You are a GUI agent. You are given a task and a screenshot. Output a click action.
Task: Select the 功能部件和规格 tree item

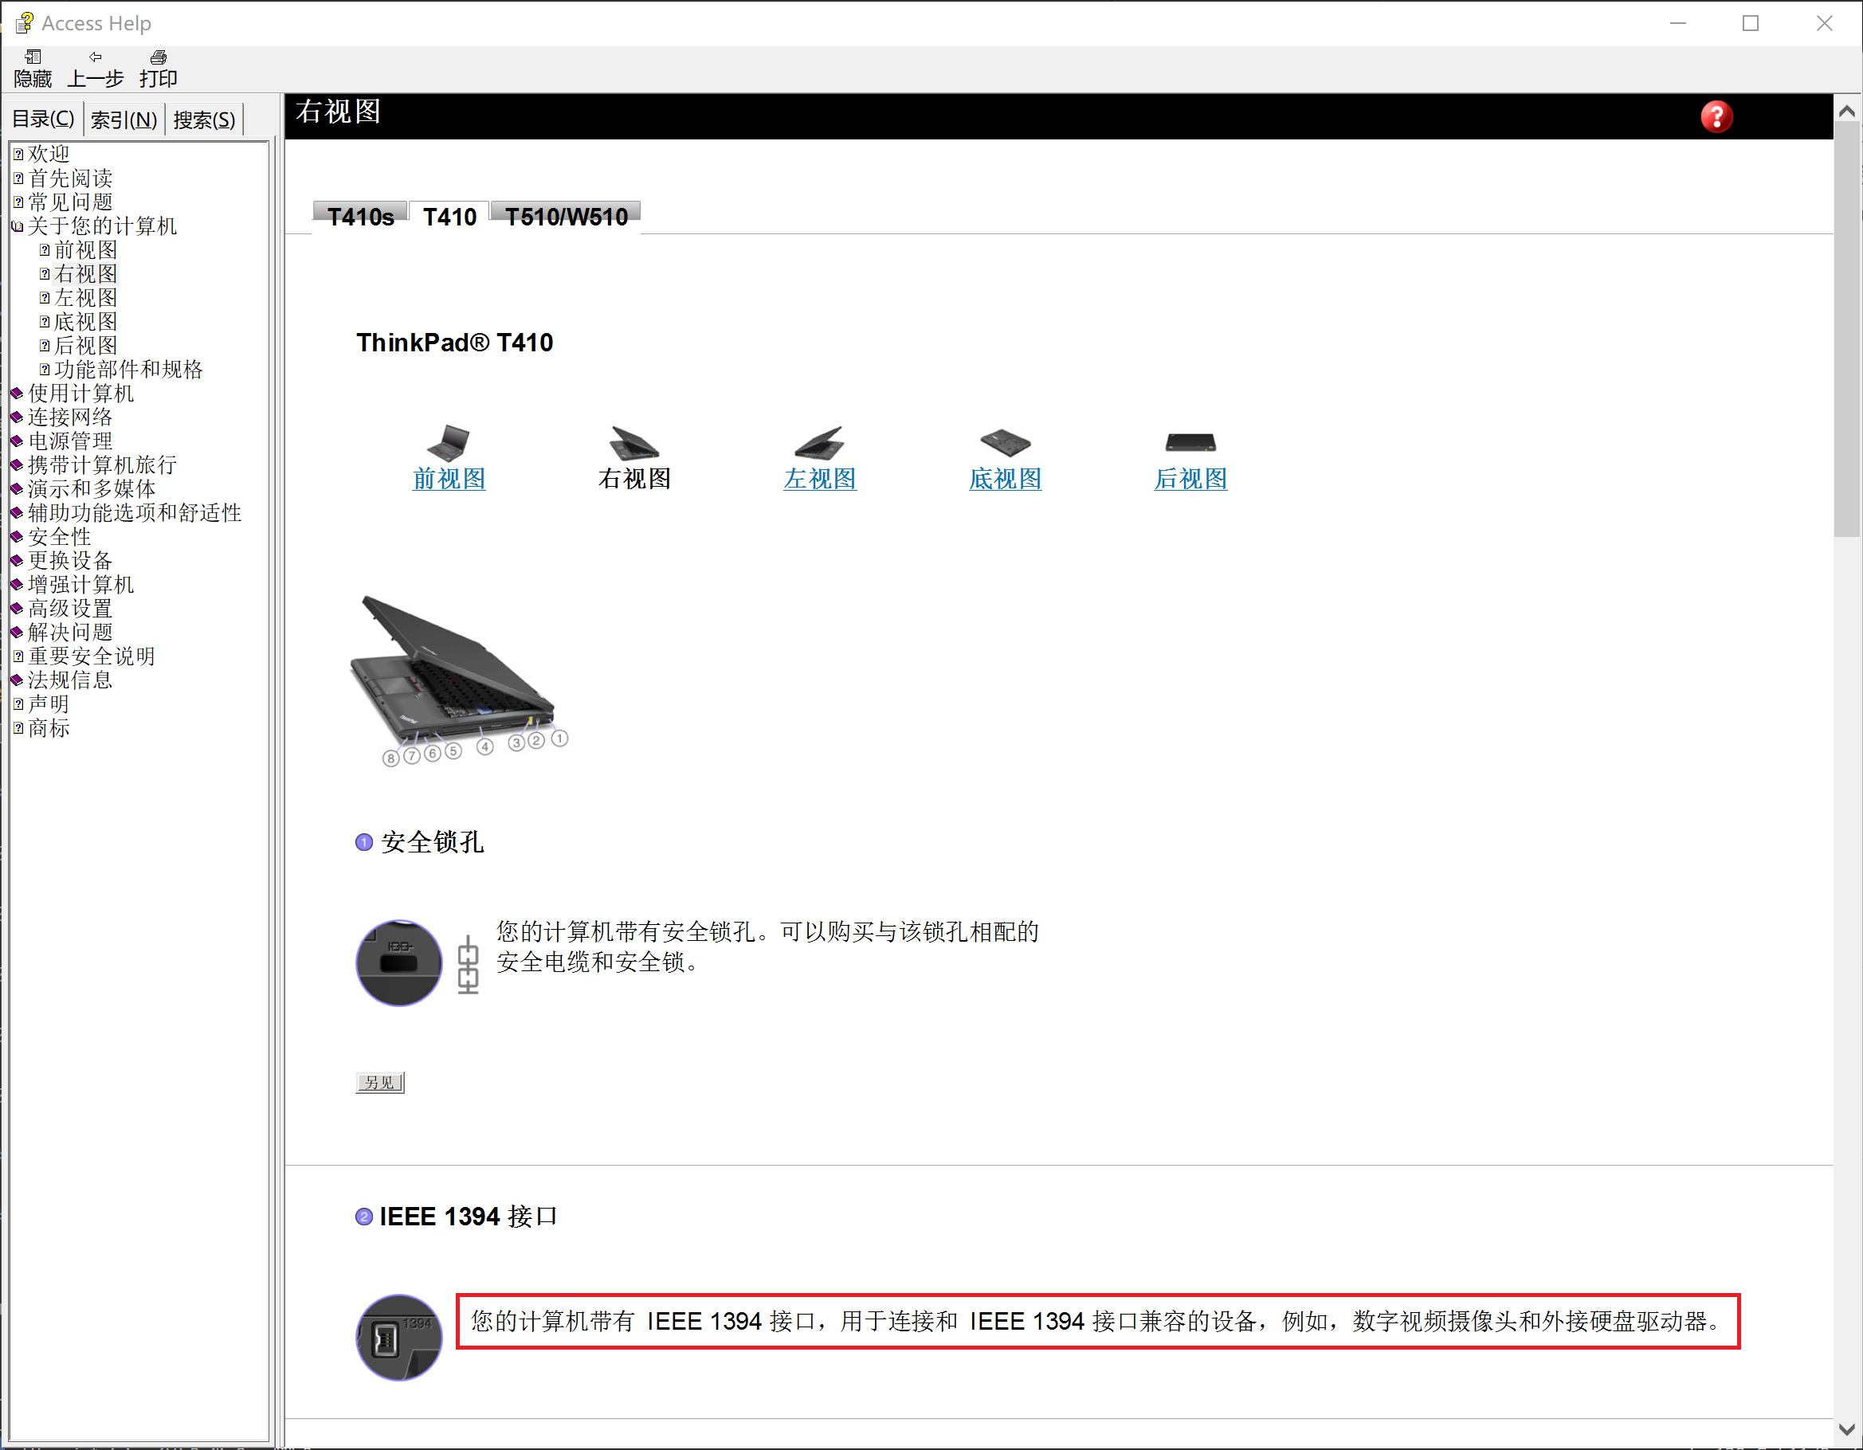coord(129,368)
